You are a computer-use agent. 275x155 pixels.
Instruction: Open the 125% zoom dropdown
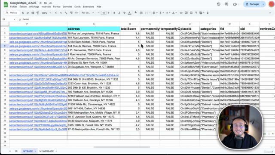point(46,13)
